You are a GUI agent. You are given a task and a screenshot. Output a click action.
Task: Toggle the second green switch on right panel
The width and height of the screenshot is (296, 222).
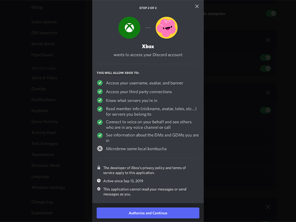tap(266, 57)
